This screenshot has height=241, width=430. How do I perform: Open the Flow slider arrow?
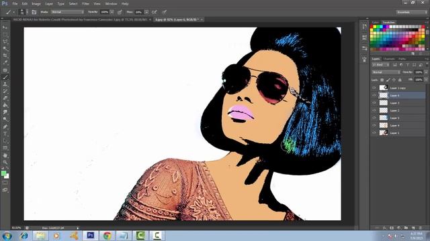[146, 12]
